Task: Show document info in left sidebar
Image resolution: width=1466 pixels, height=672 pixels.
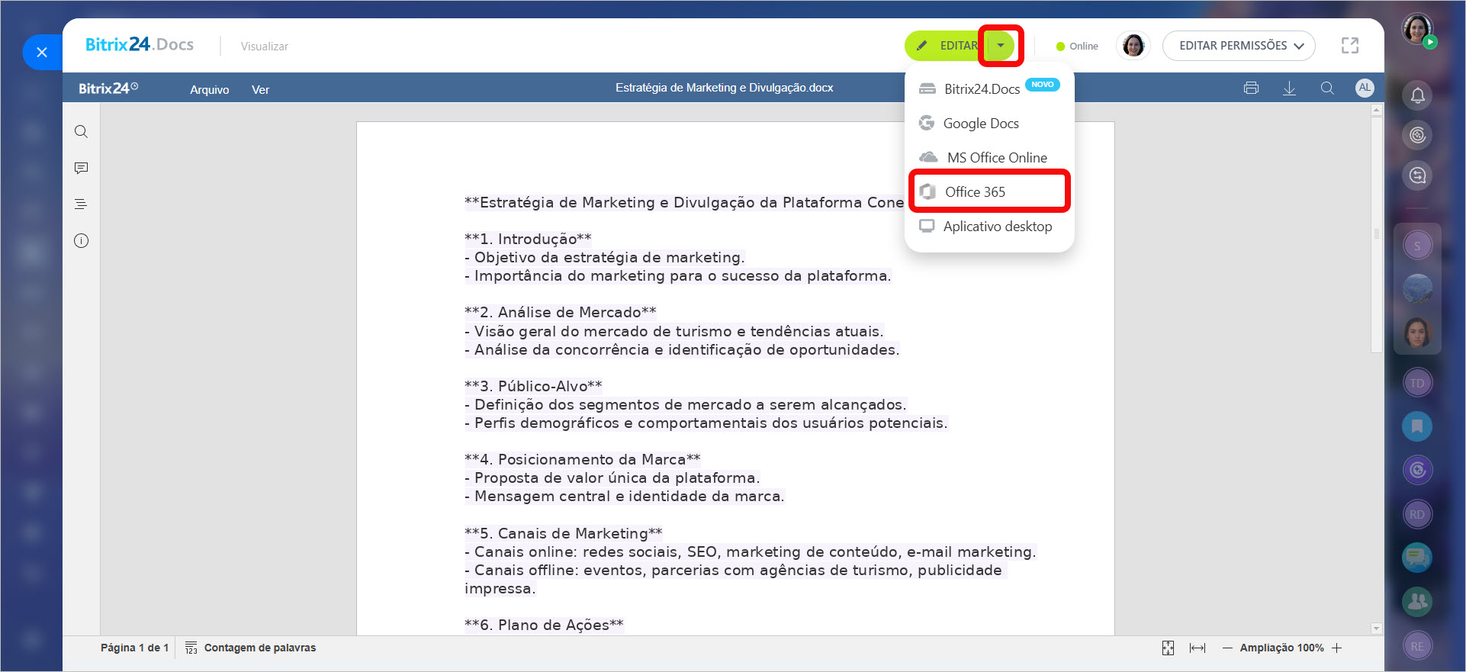Action: (x=81, y=241)
